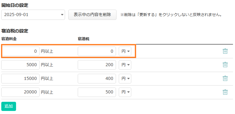Click trash icon for the 5000円以上 row
The height and width of the screenshot is (114, 235).
tap(225, 65)
